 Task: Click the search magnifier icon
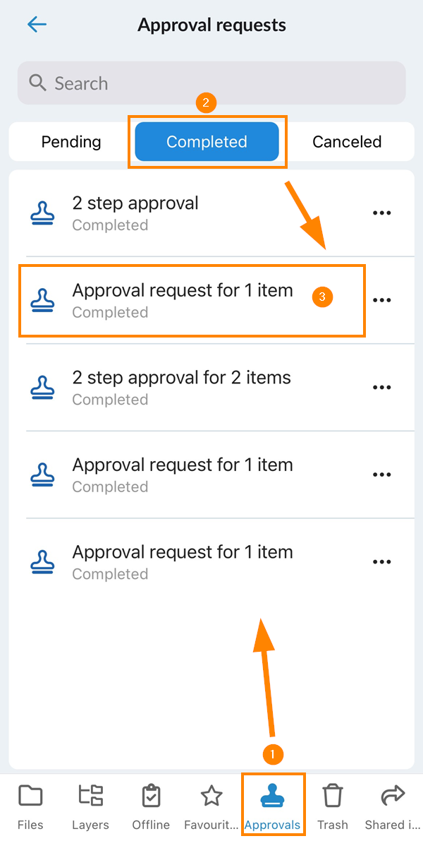coord(37,83)
